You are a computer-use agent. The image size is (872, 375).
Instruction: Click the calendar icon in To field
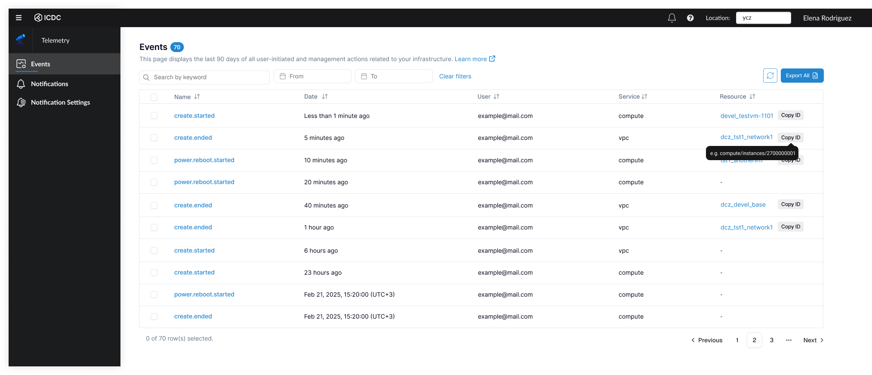coord(364,76)
